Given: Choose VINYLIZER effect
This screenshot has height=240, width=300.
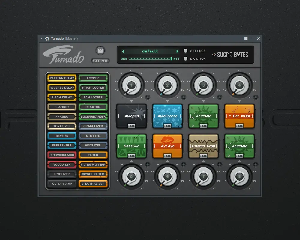Looking at the screenshot, I should [93, 145].
